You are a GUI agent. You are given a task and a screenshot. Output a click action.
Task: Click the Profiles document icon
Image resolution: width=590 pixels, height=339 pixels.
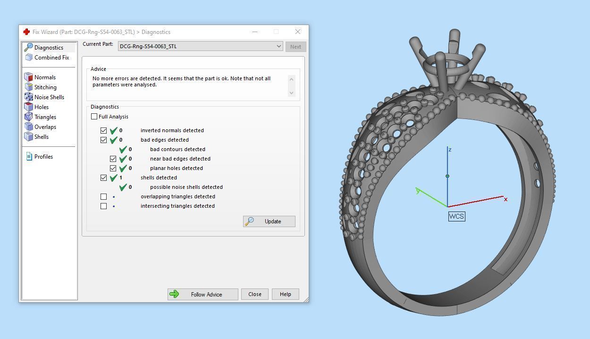(x=29, y=156)
